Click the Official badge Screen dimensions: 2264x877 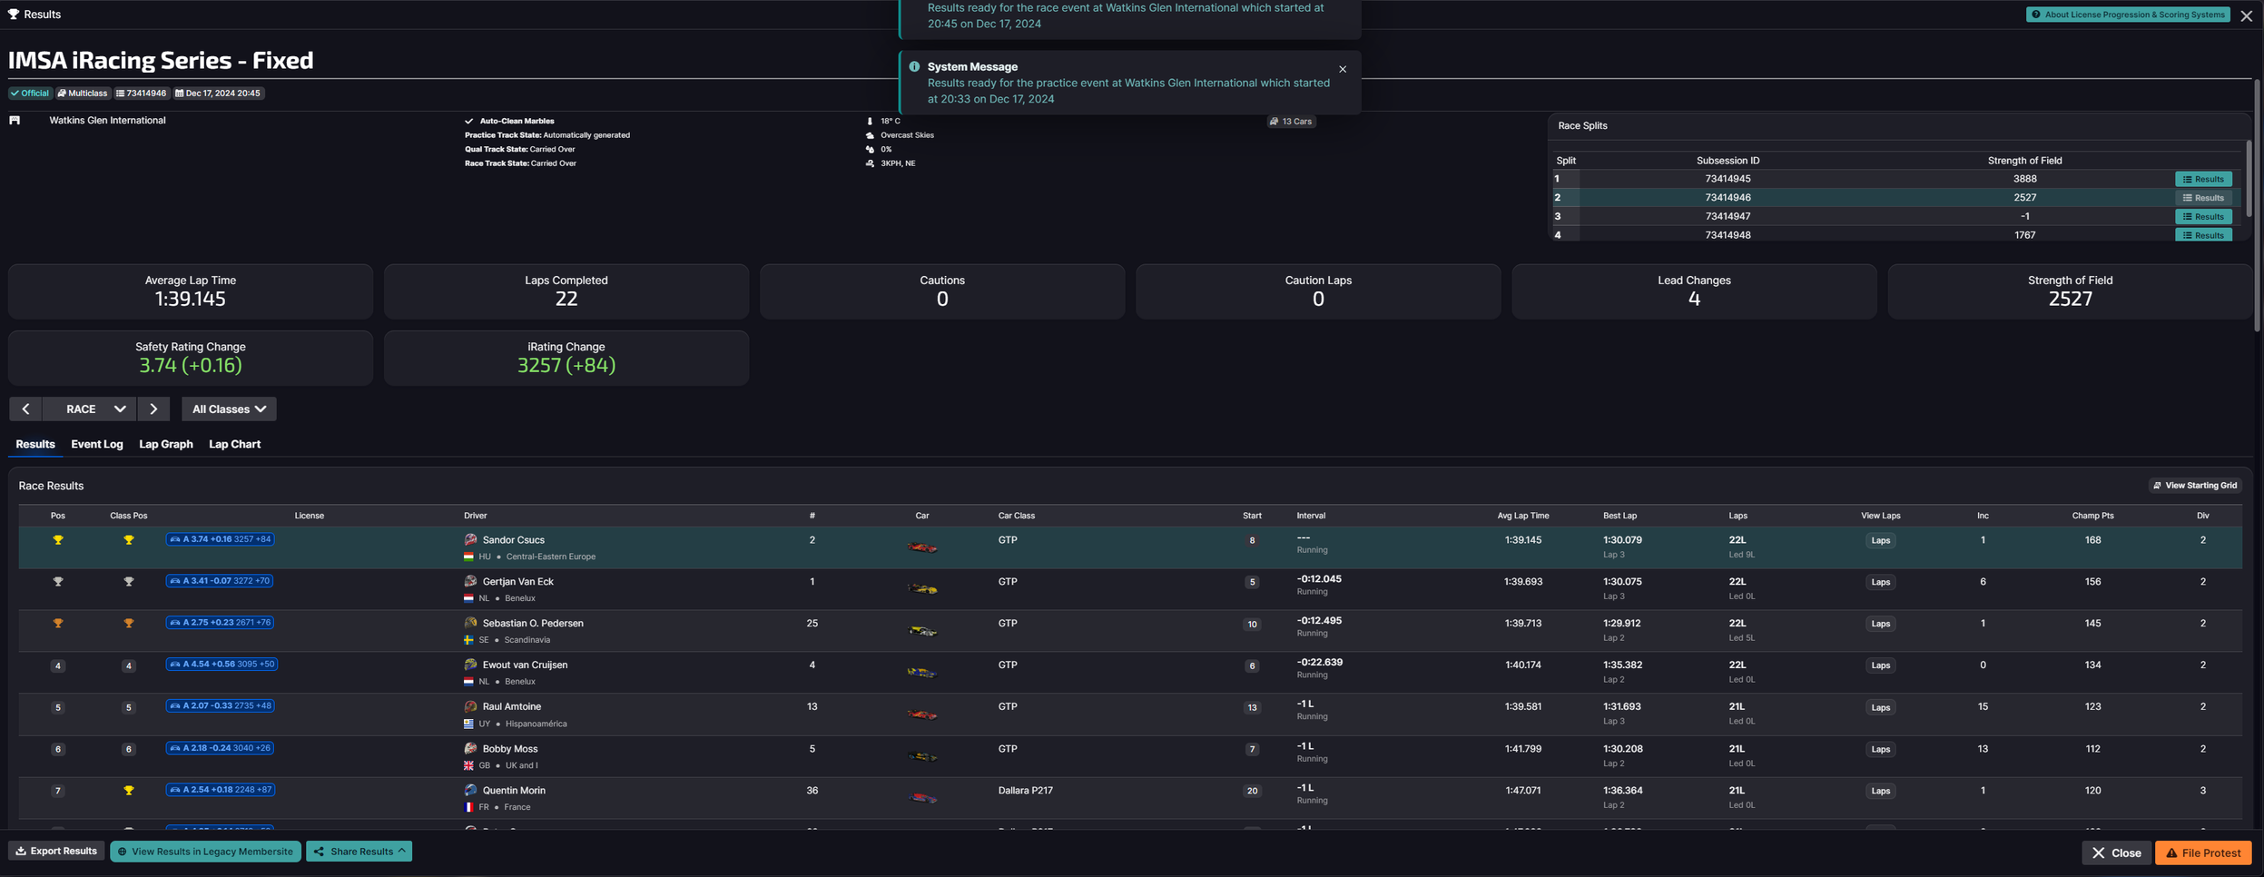point(30,93)
